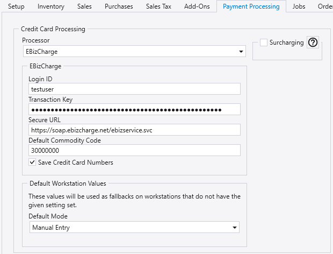Go to the Sales tab

pos(84,6)
